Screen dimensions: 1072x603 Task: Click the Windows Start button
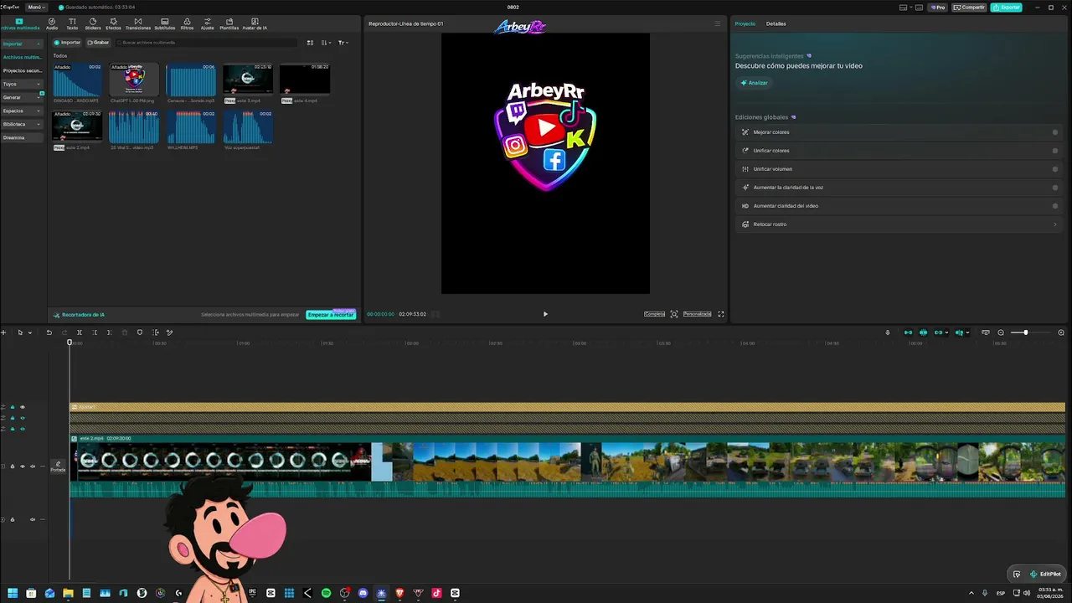coord(13,593)
